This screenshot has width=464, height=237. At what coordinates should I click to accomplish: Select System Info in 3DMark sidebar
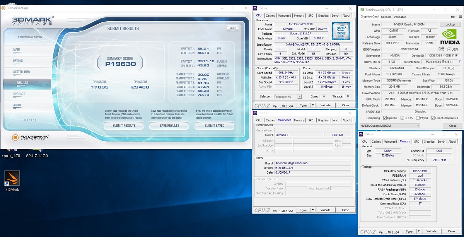pyautogui.click(x=22, y=72)
